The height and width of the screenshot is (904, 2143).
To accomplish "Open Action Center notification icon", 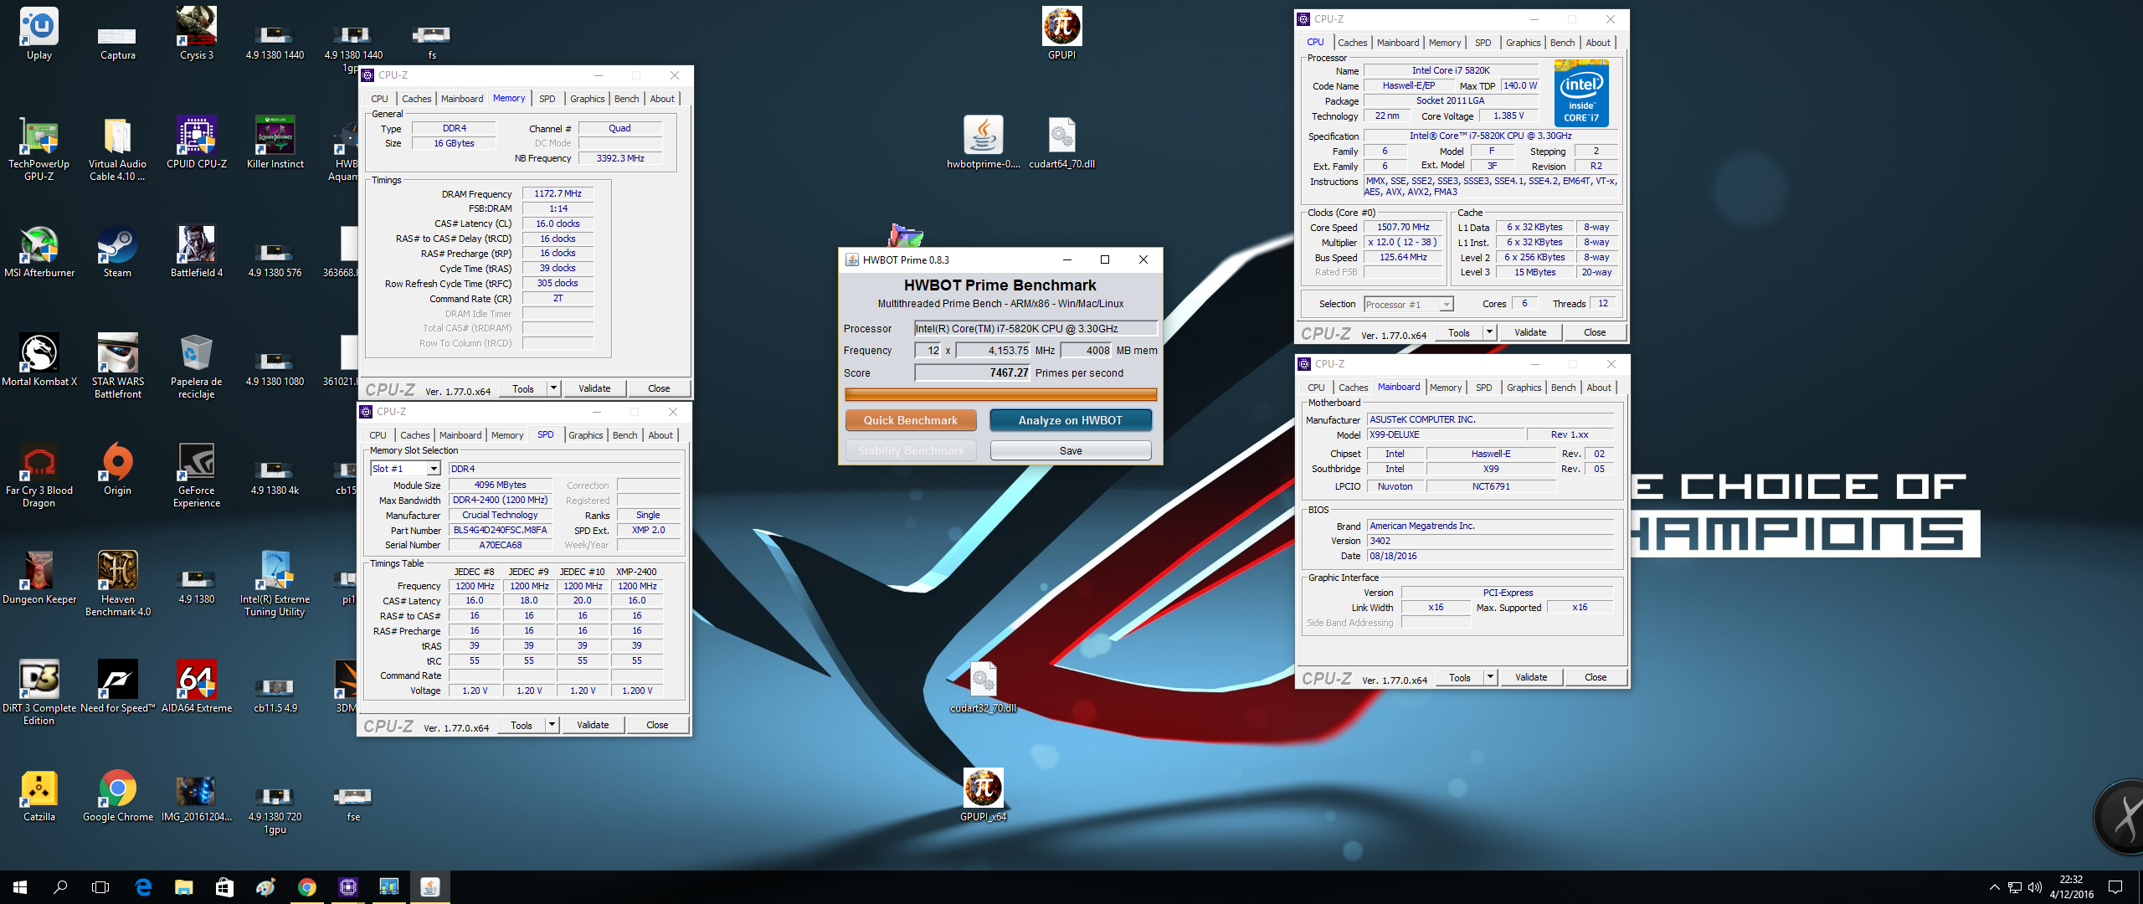I will click(x=2115, y=887).
